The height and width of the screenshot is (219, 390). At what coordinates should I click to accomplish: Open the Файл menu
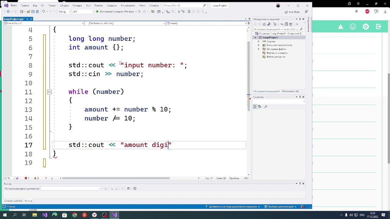14,5
